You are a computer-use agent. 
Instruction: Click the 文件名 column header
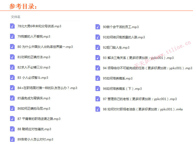16,17
